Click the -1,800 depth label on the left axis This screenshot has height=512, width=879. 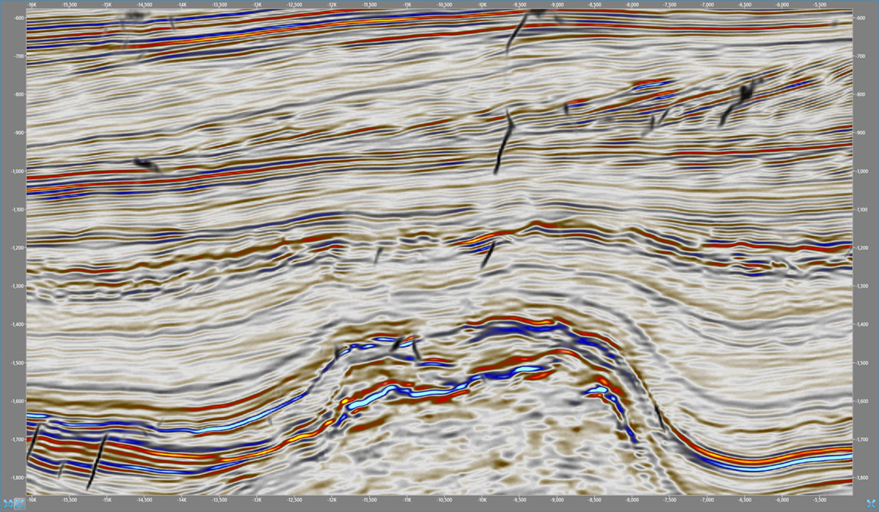tap(17, 477)
